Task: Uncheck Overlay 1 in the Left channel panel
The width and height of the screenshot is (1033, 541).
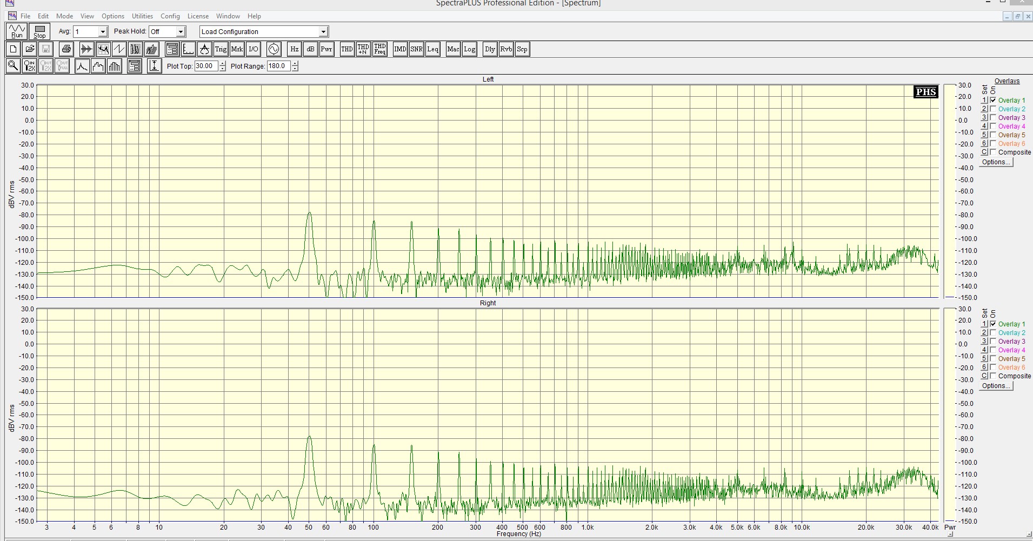Action: tap(993, 100)
